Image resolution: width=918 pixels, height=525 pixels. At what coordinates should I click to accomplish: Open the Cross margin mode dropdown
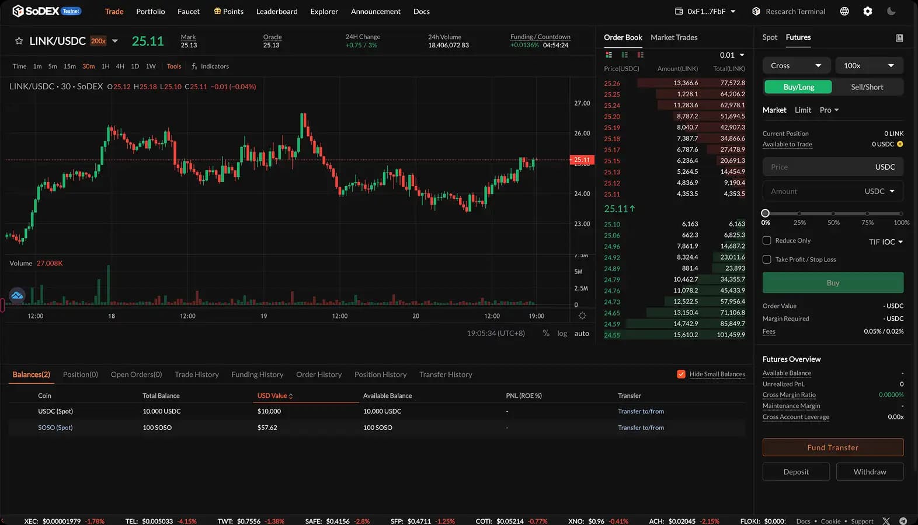pyautogui.click(x=795, y=66)
